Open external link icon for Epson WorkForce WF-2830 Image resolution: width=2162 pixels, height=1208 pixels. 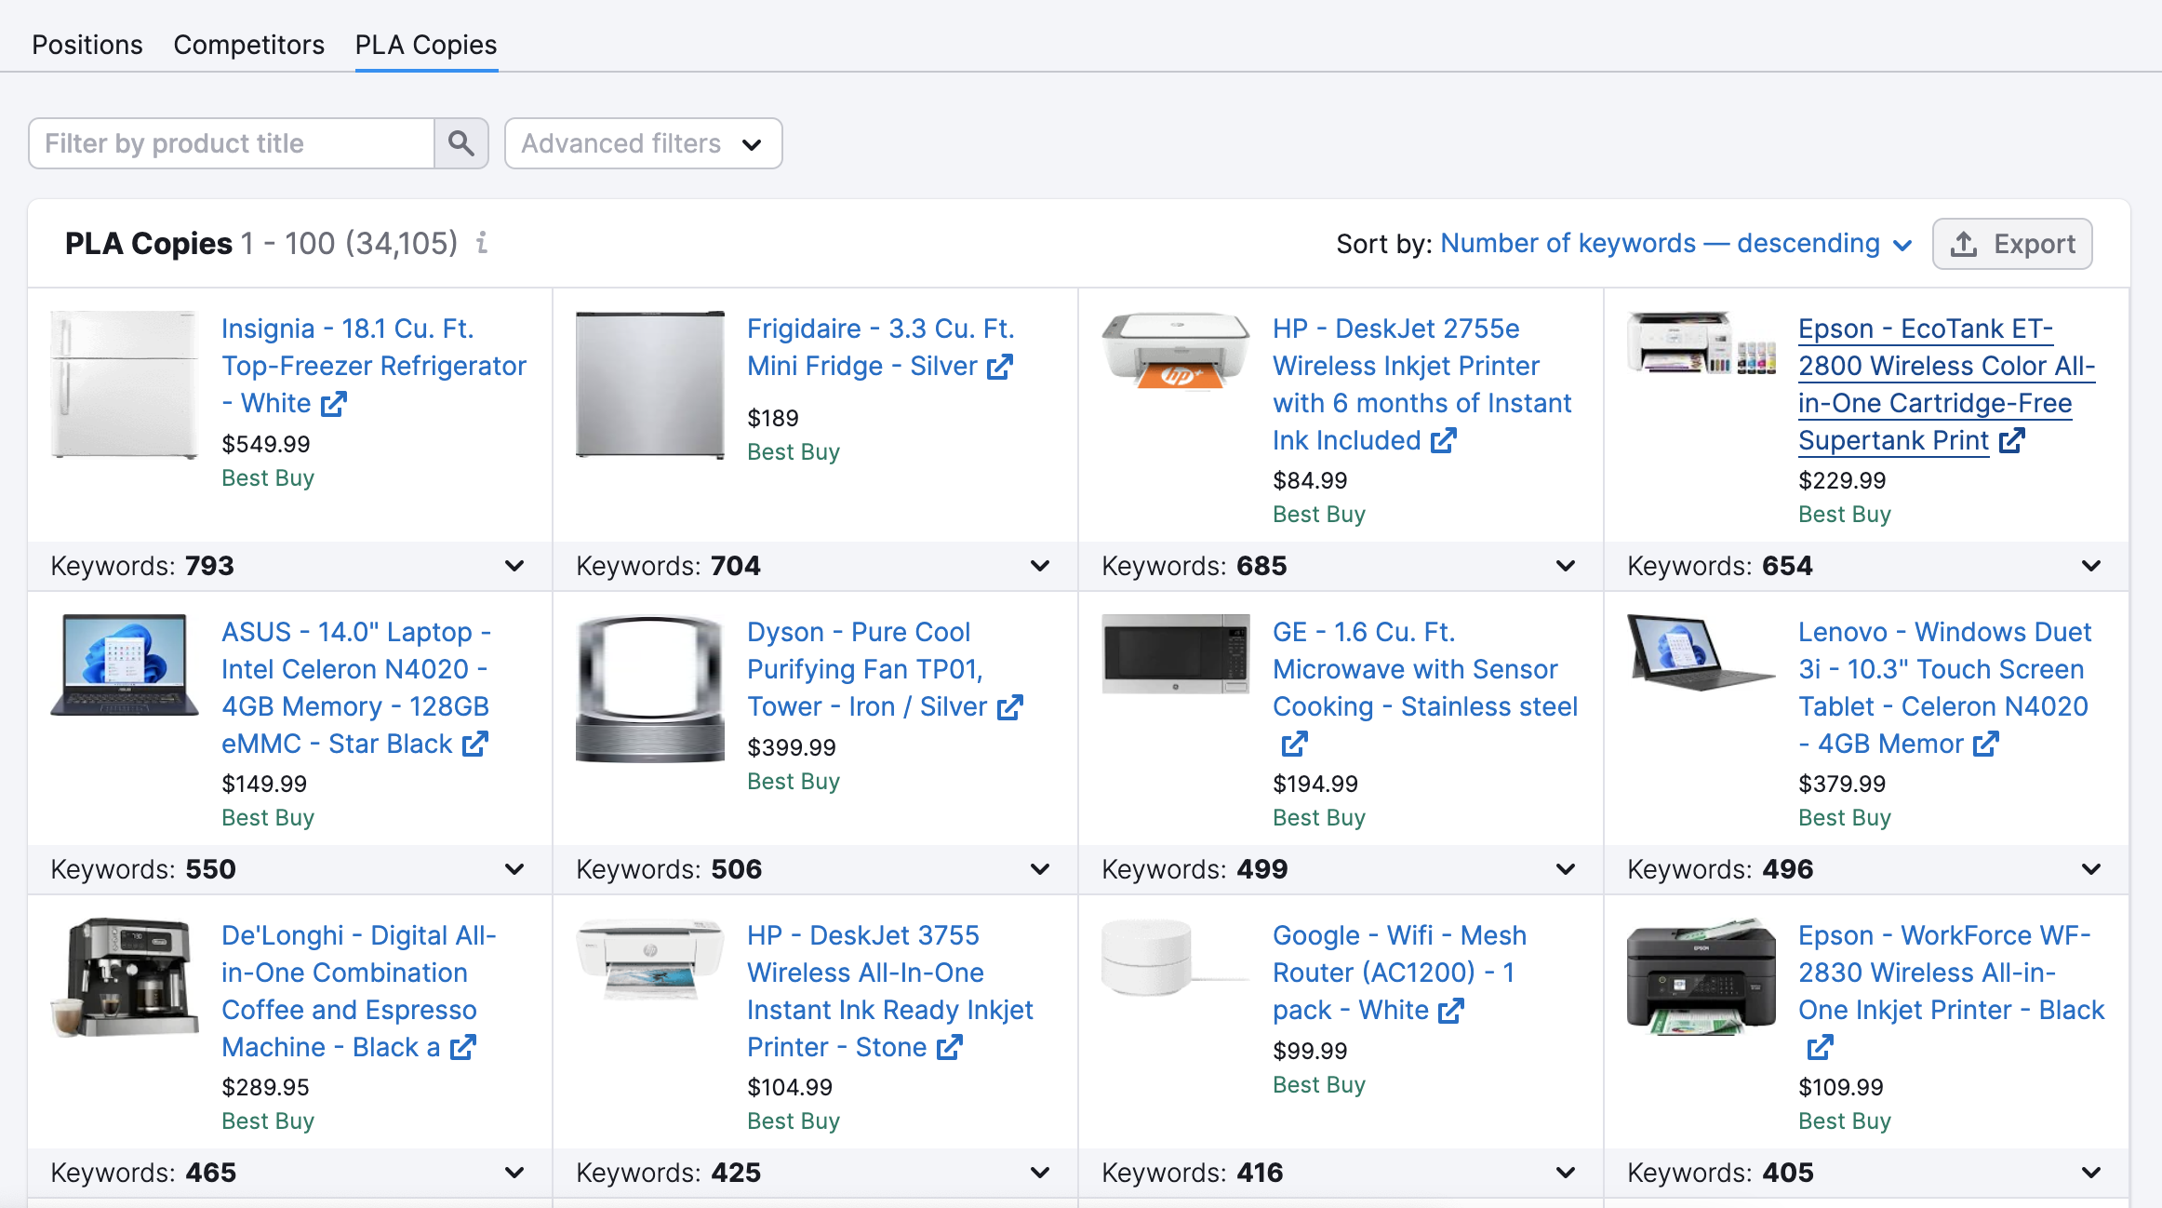tap(1820, 1047)
